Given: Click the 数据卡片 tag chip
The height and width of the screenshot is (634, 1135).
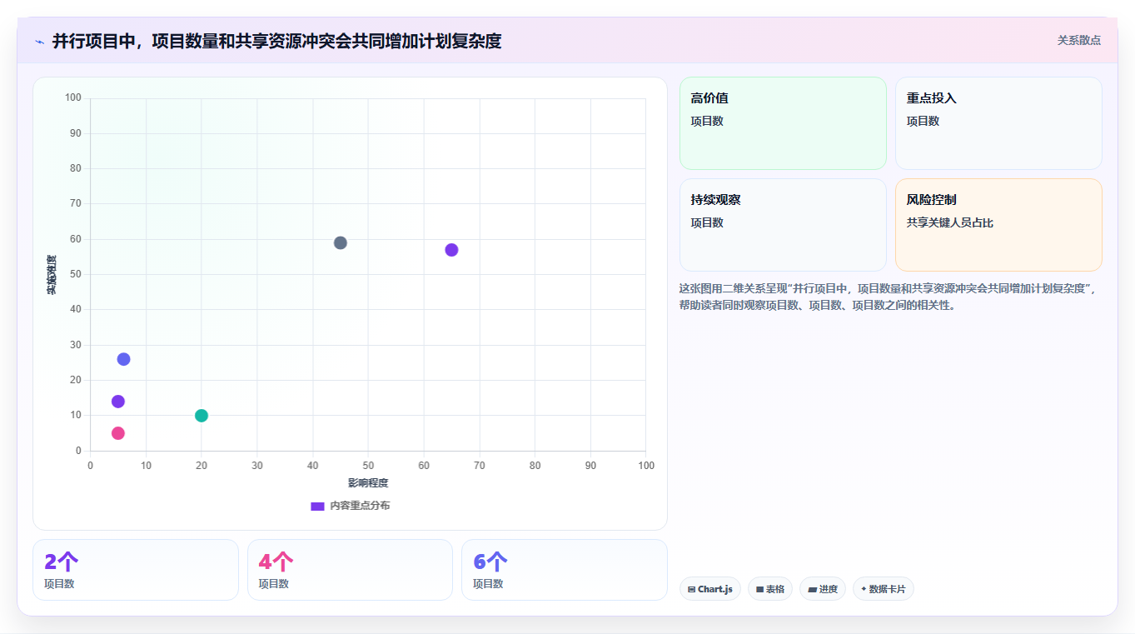Looking at the screenshot, I should click(884, 589).
